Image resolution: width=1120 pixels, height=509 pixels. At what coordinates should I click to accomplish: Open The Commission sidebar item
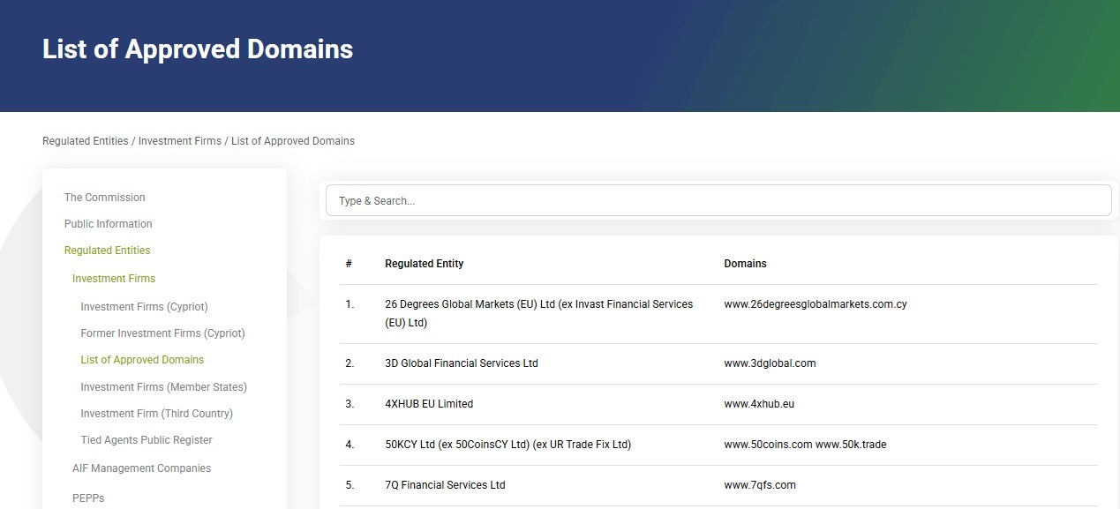(104, 198)
